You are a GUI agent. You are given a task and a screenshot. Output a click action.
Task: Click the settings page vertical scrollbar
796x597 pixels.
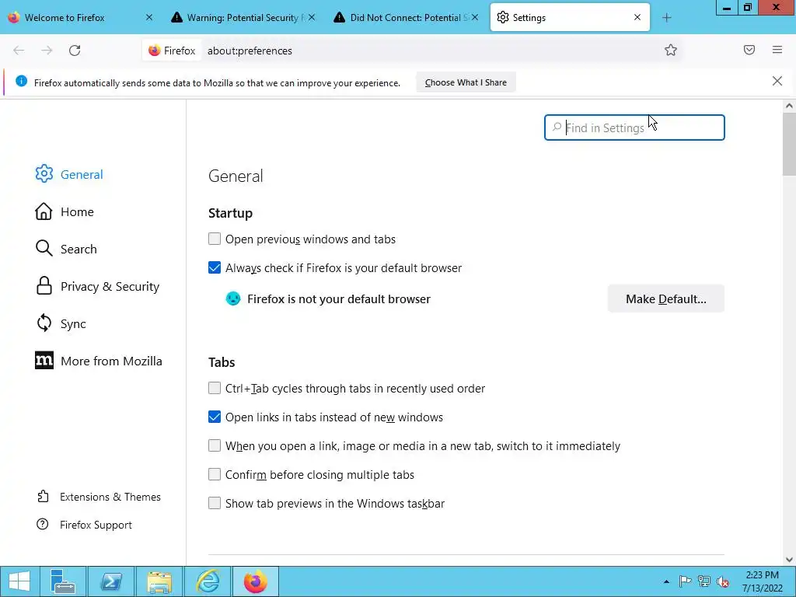tap(789, 144)
